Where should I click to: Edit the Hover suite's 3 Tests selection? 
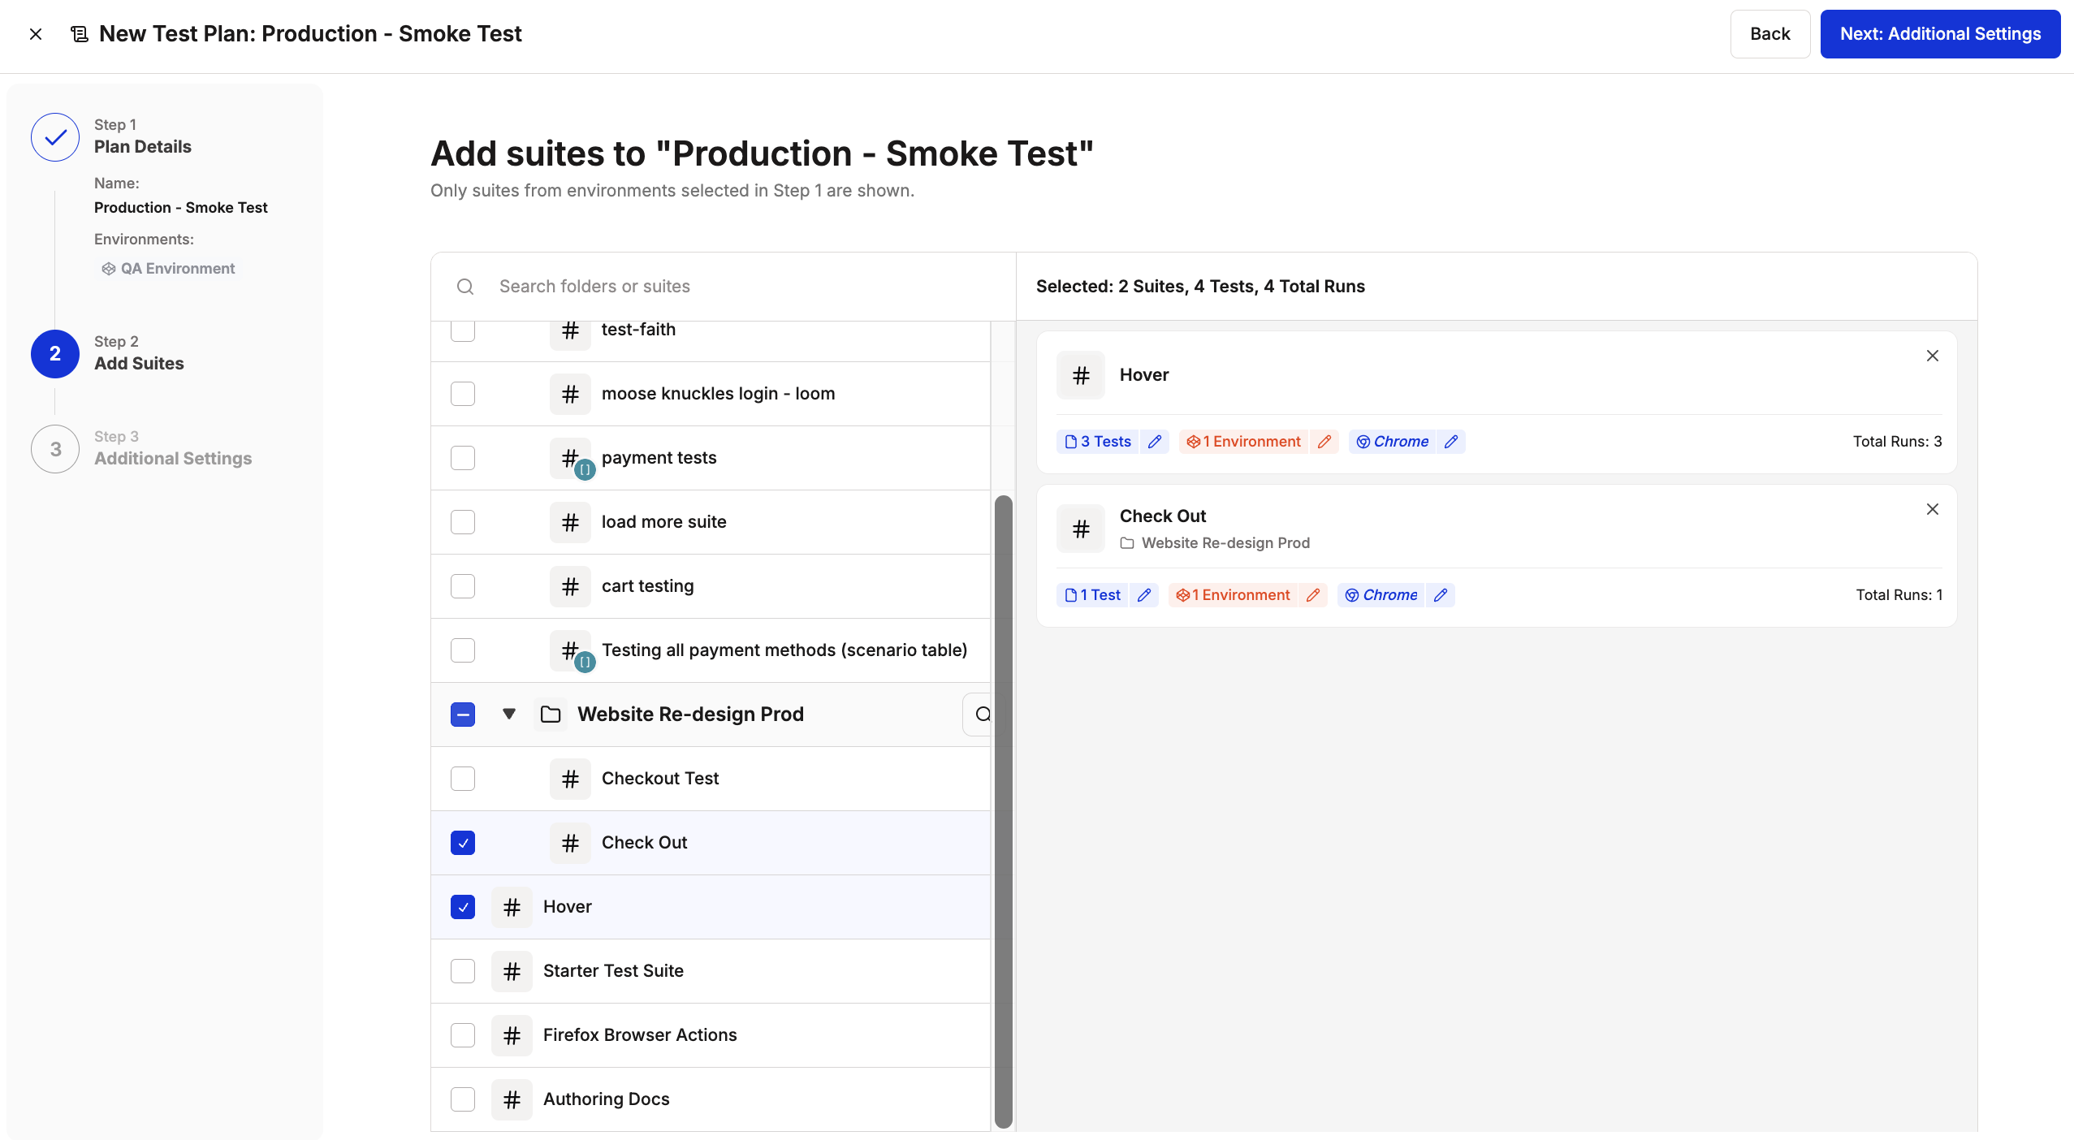click(1154, 442)
